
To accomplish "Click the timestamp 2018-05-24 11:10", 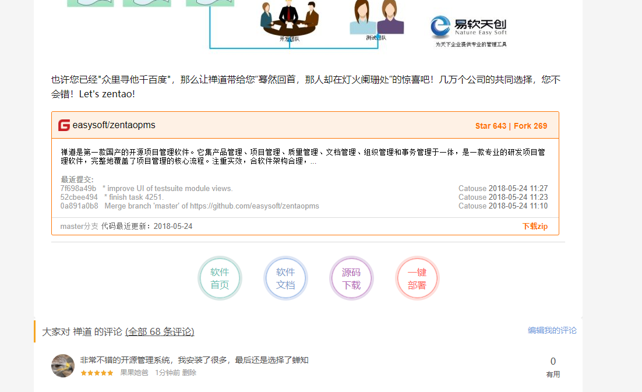I will [518, 206].
